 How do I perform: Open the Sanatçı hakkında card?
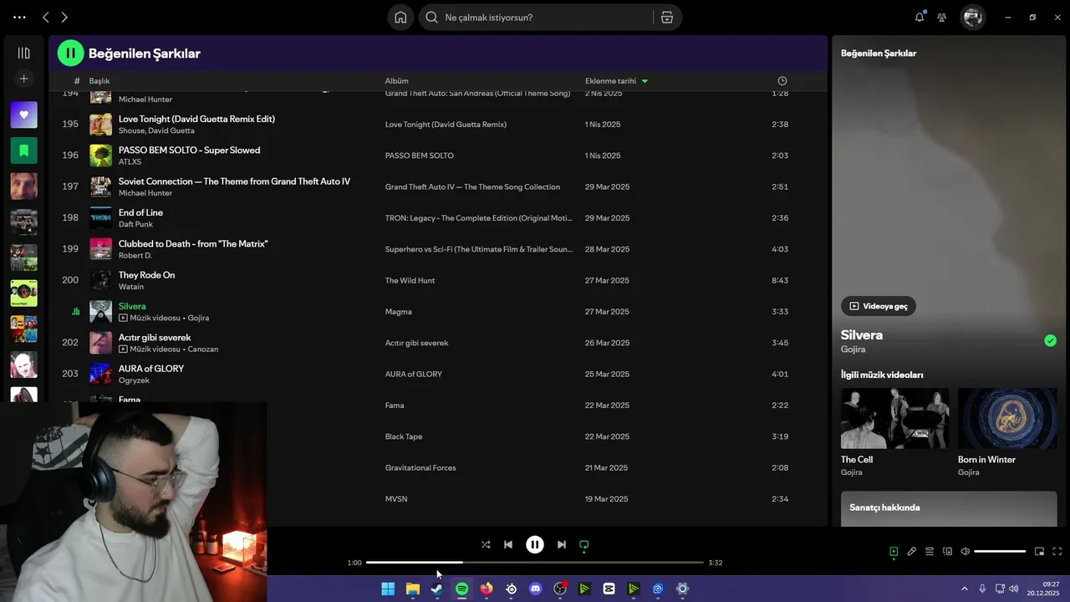point(949,508)
